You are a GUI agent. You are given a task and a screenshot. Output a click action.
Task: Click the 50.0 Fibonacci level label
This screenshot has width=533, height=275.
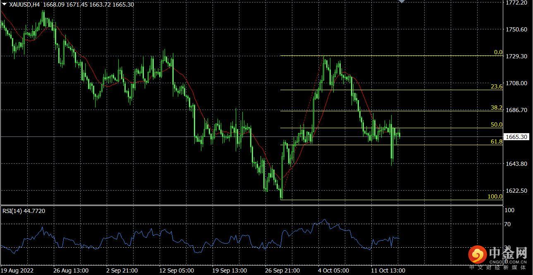tap(497, 124)
